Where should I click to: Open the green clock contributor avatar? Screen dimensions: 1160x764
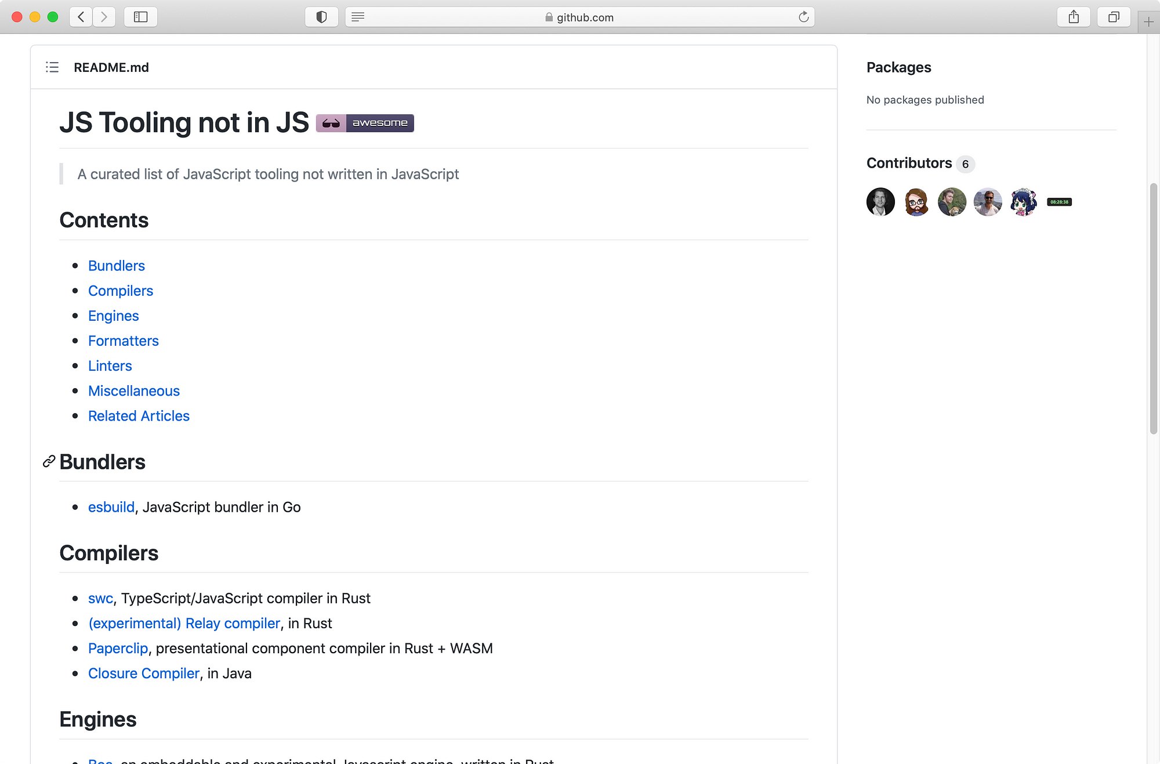coord(1059,202)
